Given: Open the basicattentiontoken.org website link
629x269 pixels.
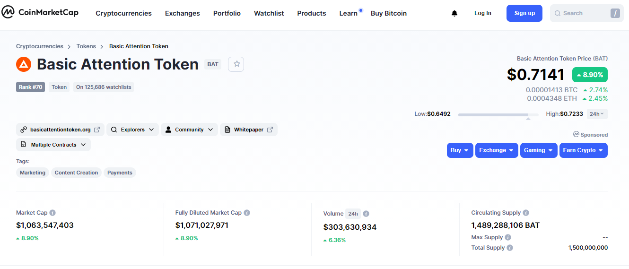Looking at the screenshot, I should [60, 130].
